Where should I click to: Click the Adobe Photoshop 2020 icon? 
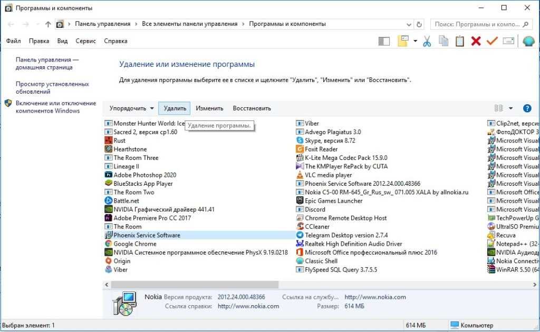109,175
